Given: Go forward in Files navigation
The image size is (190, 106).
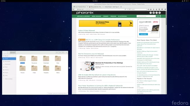Looking at the screenshot, I should [x=6, y=53].
